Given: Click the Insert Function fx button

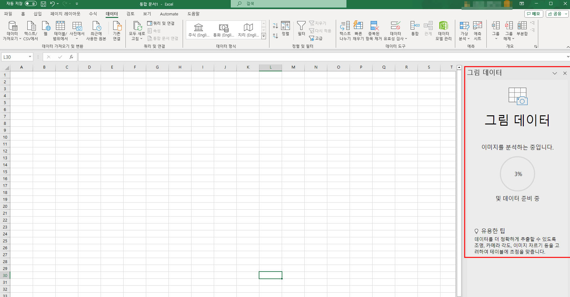Looking at the screenshot, I should coord(71,57).
